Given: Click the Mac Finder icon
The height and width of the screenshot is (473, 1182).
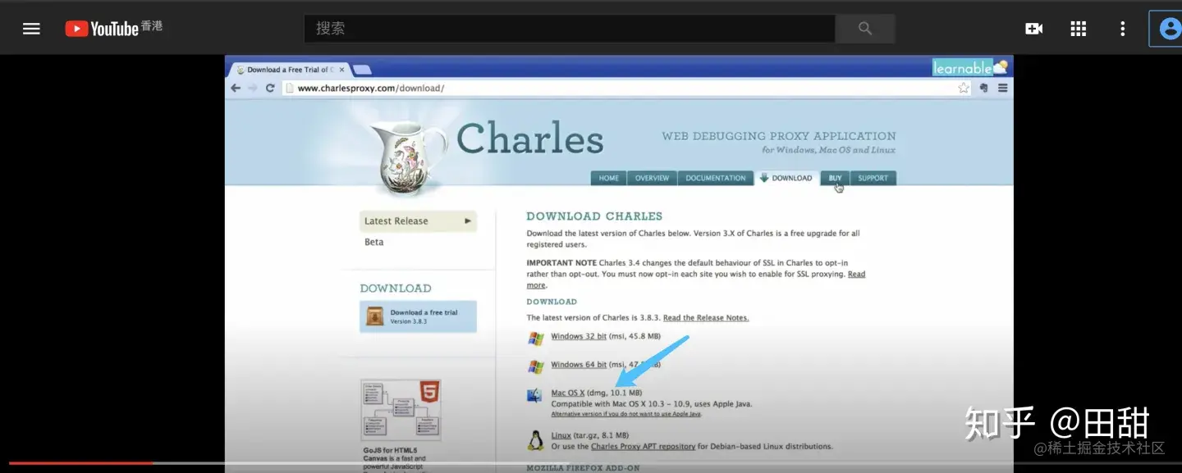Looking at the screenshot, I should (534, 396).
